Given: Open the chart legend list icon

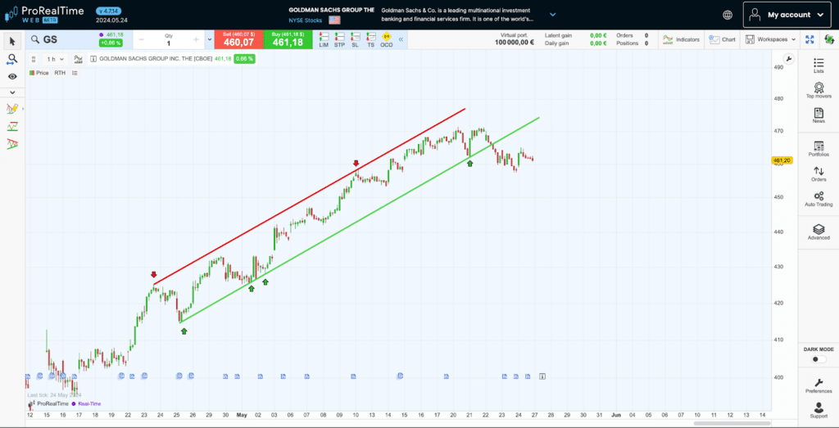Looking at the screenshot, I should pos(75,73).
